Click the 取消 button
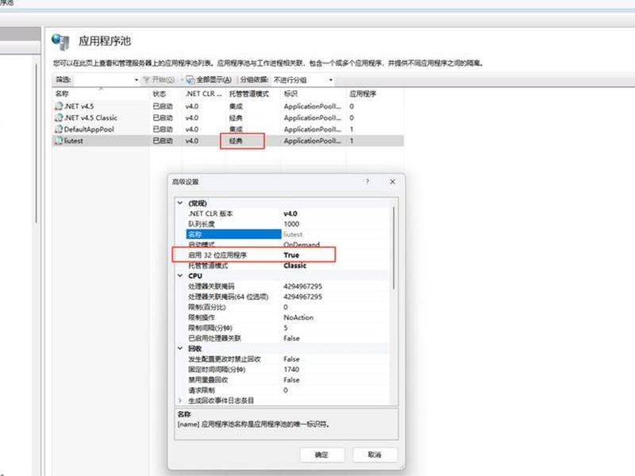The width and height of the screenshot is (635, 476). [375, 455]
